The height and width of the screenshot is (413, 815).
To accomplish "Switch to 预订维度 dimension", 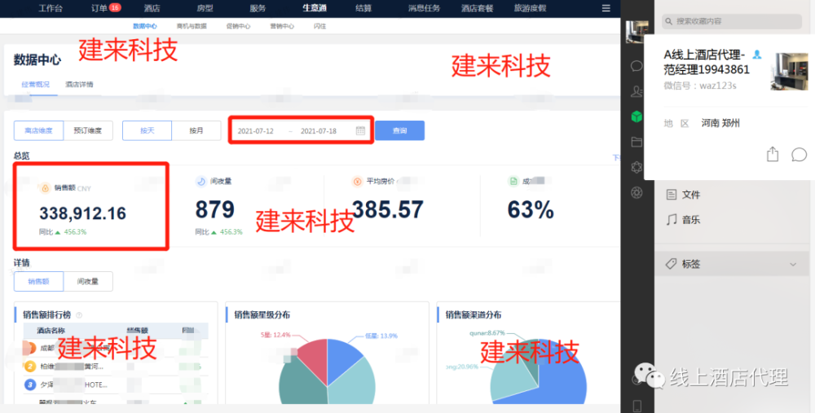I will [x=88, y=131].
